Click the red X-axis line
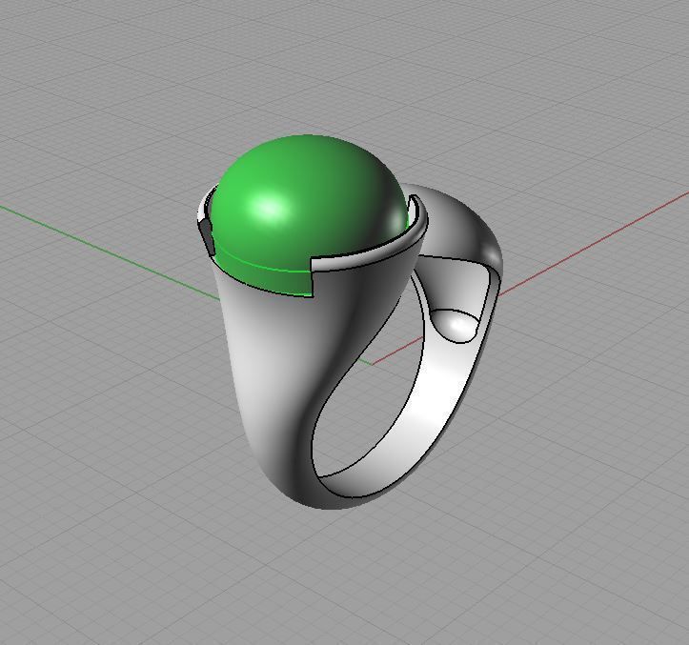Screen dimensions: 689x645 593,243
